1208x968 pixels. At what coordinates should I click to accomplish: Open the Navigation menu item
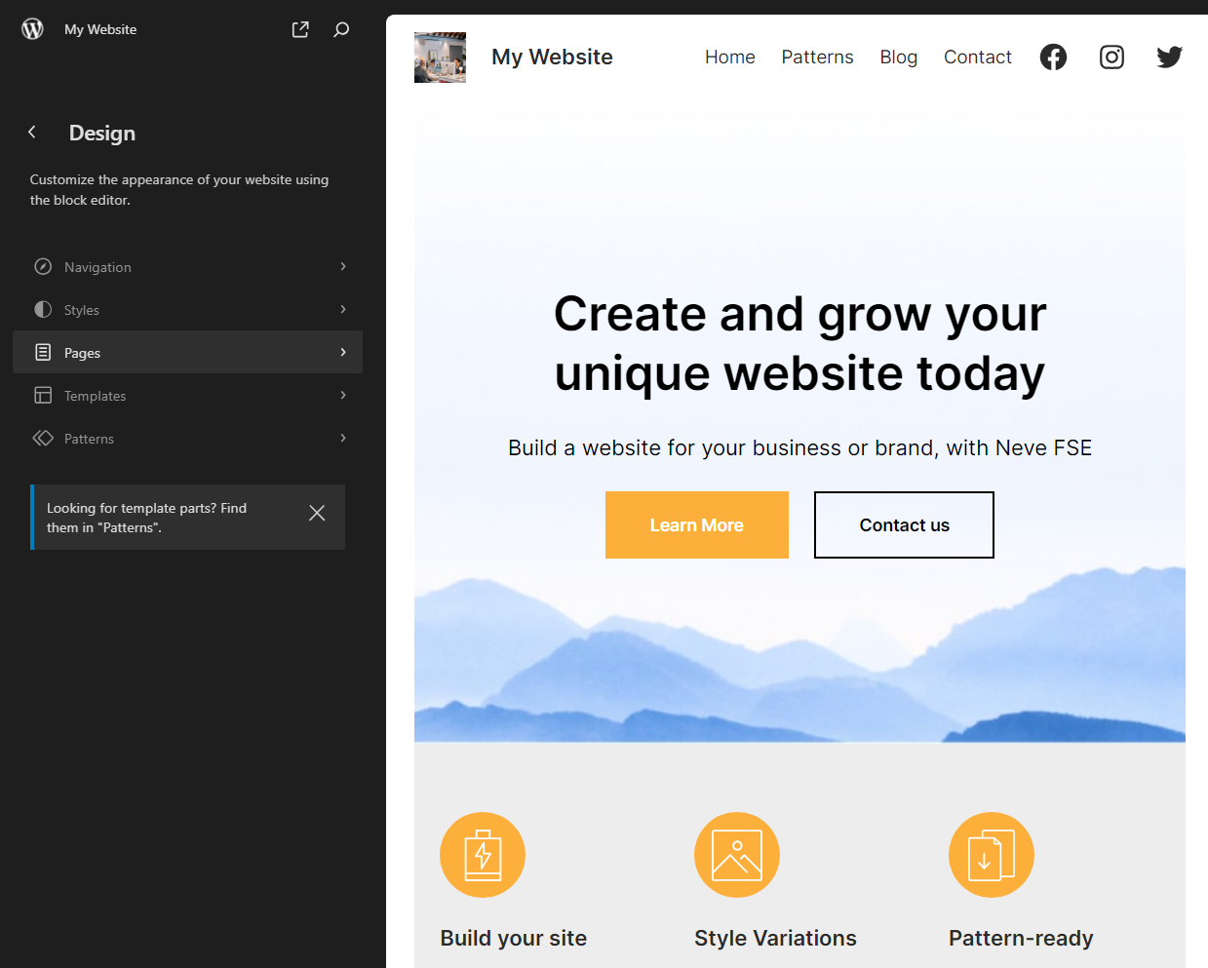[187, 266]
